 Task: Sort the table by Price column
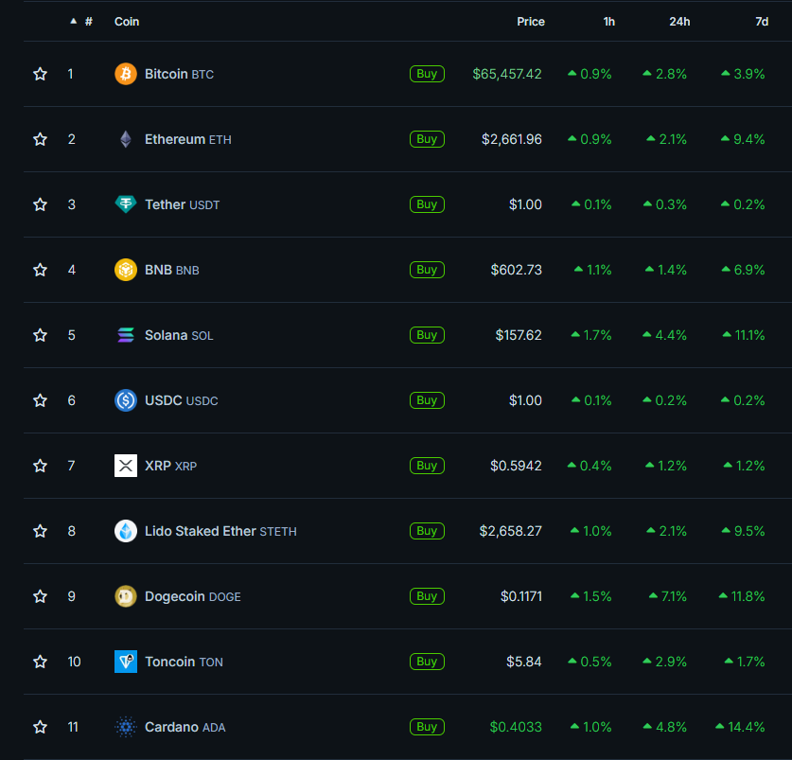[530, 21]
